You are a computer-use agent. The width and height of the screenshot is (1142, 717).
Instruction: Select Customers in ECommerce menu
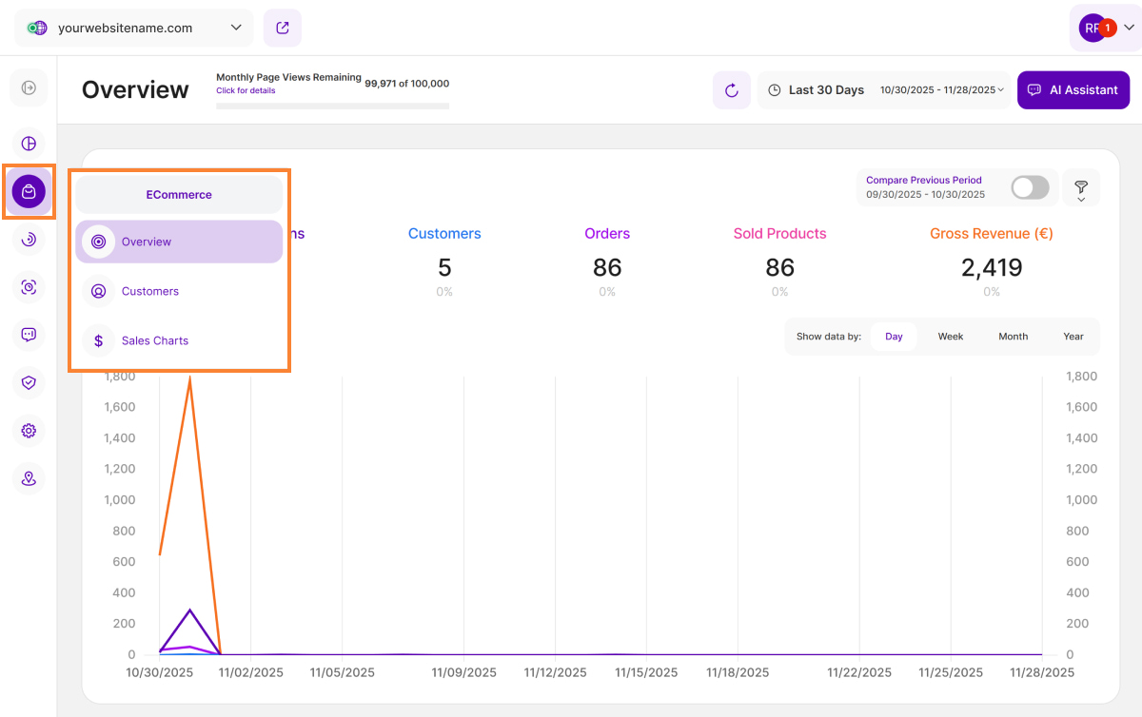pyautogui.click(x=149, y=291)
